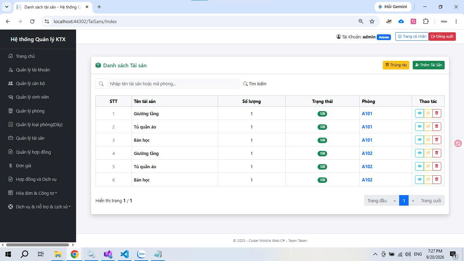
Task: Expand Hóa đơn & Công tơ menu
Action: (36, 193)
